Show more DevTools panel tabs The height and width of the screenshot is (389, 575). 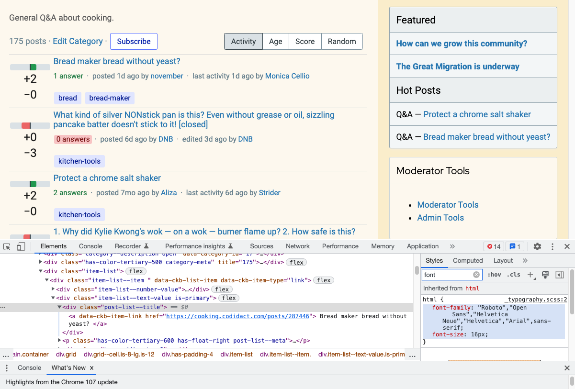pos(452,246)
